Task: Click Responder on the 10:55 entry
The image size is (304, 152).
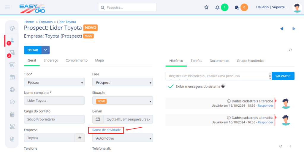Action: pos(265,122)
